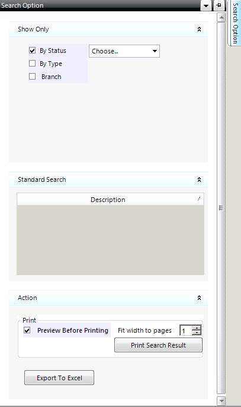241x407 pixels.
Task: Click the vertical scrollbar thumb grip
Action: (x=221, y=207)
